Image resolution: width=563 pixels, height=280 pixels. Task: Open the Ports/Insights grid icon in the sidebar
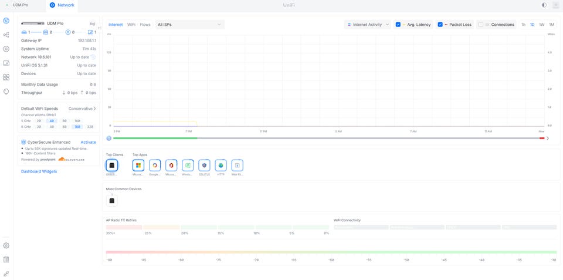pyautogui.click(x=6, y=77)
